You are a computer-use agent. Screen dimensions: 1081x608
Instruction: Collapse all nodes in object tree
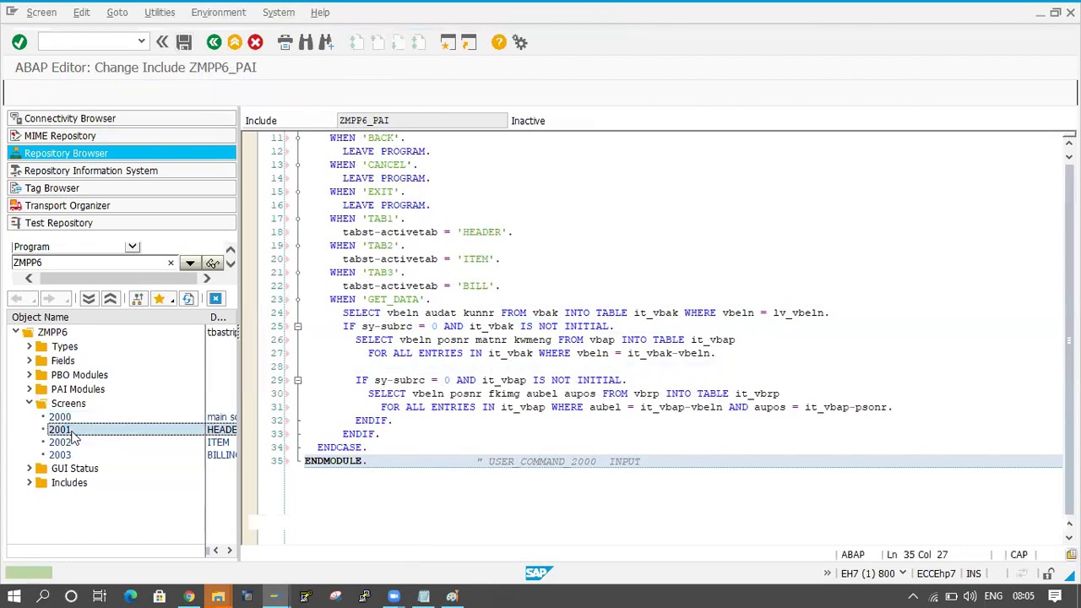point(110,299)
